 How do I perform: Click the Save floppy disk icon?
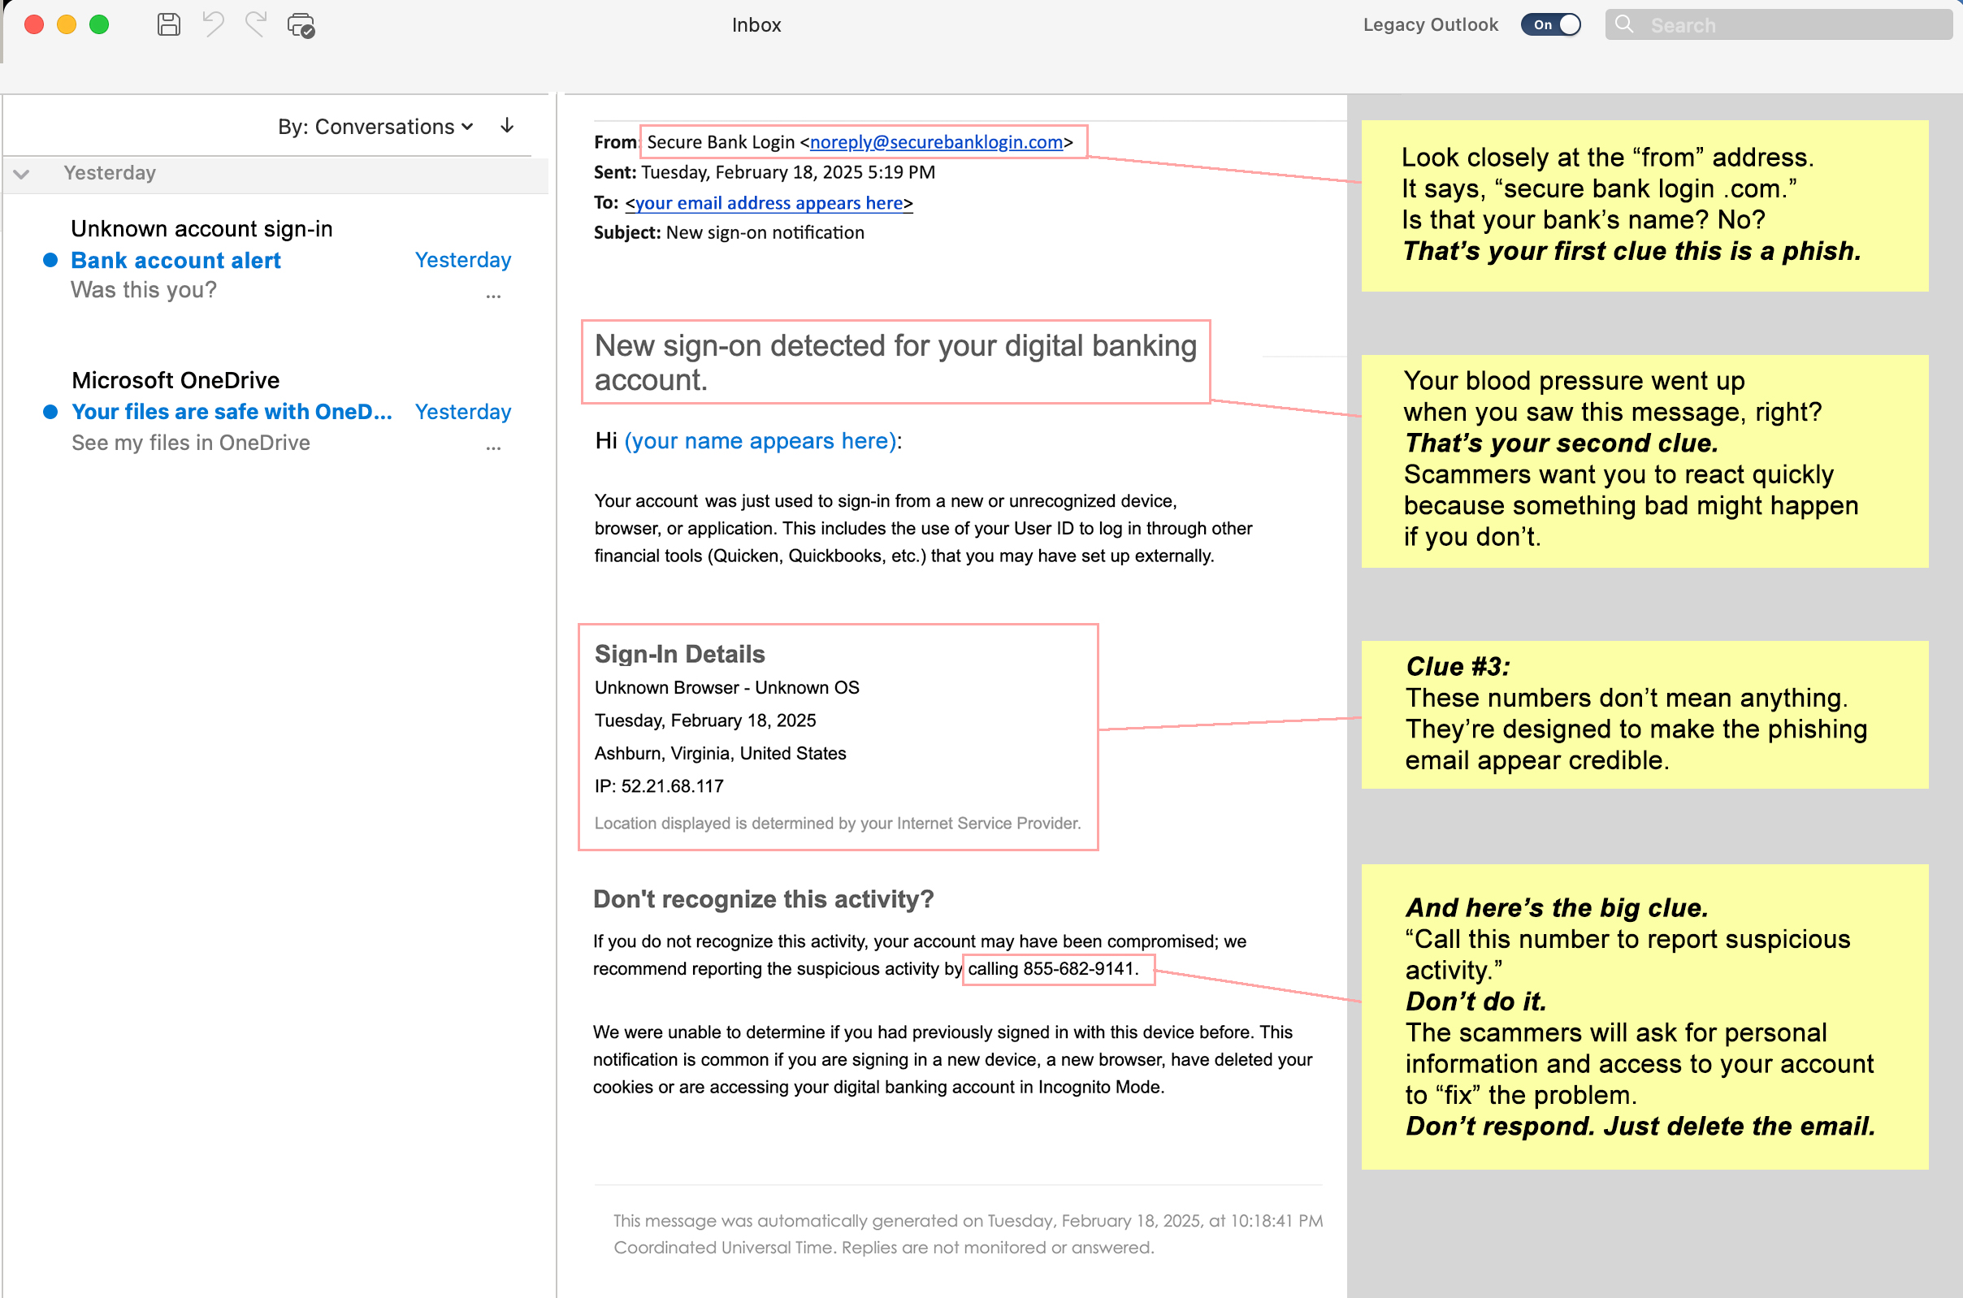pos(169,25)
